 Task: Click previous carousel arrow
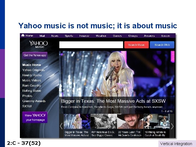coord(61,126)
